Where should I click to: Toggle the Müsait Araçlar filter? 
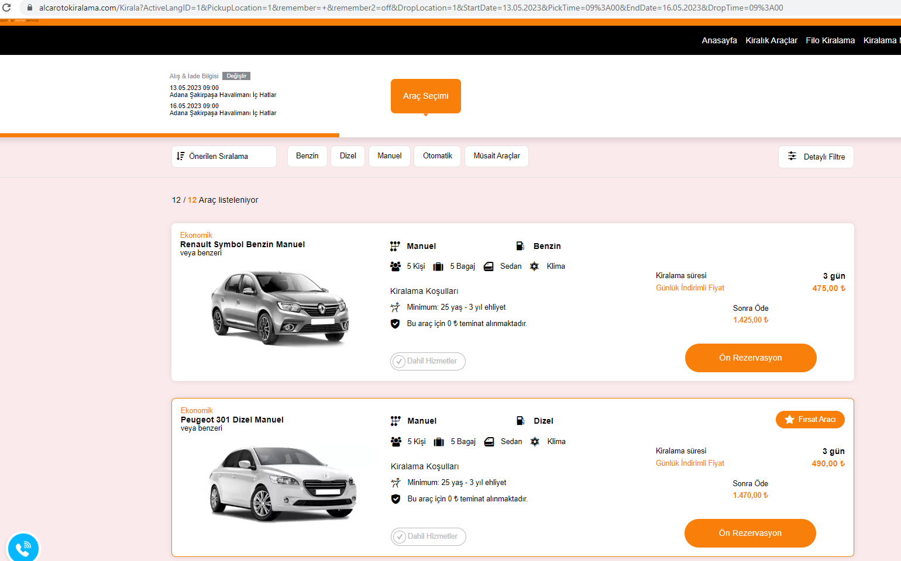pyautogui.click(x=497, y=156)
